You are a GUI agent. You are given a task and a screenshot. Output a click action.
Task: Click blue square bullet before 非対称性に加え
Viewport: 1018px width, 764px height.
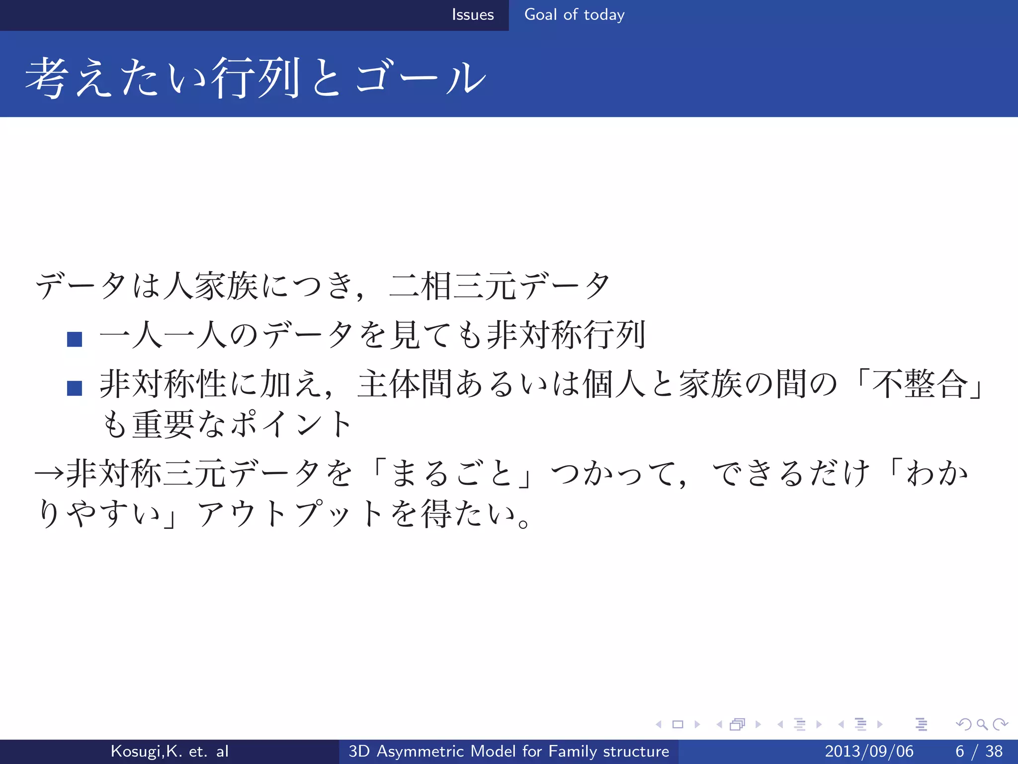75,388
